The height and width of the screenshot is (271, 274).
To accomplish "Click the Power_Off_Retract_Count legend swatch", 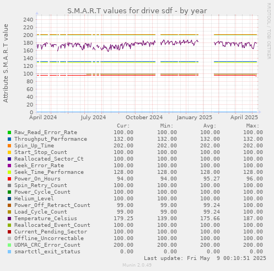I will 9,205.
